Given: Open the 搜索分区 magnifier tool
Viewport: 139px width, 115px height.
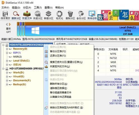Looking at the screenshot, I should point(16,15).
